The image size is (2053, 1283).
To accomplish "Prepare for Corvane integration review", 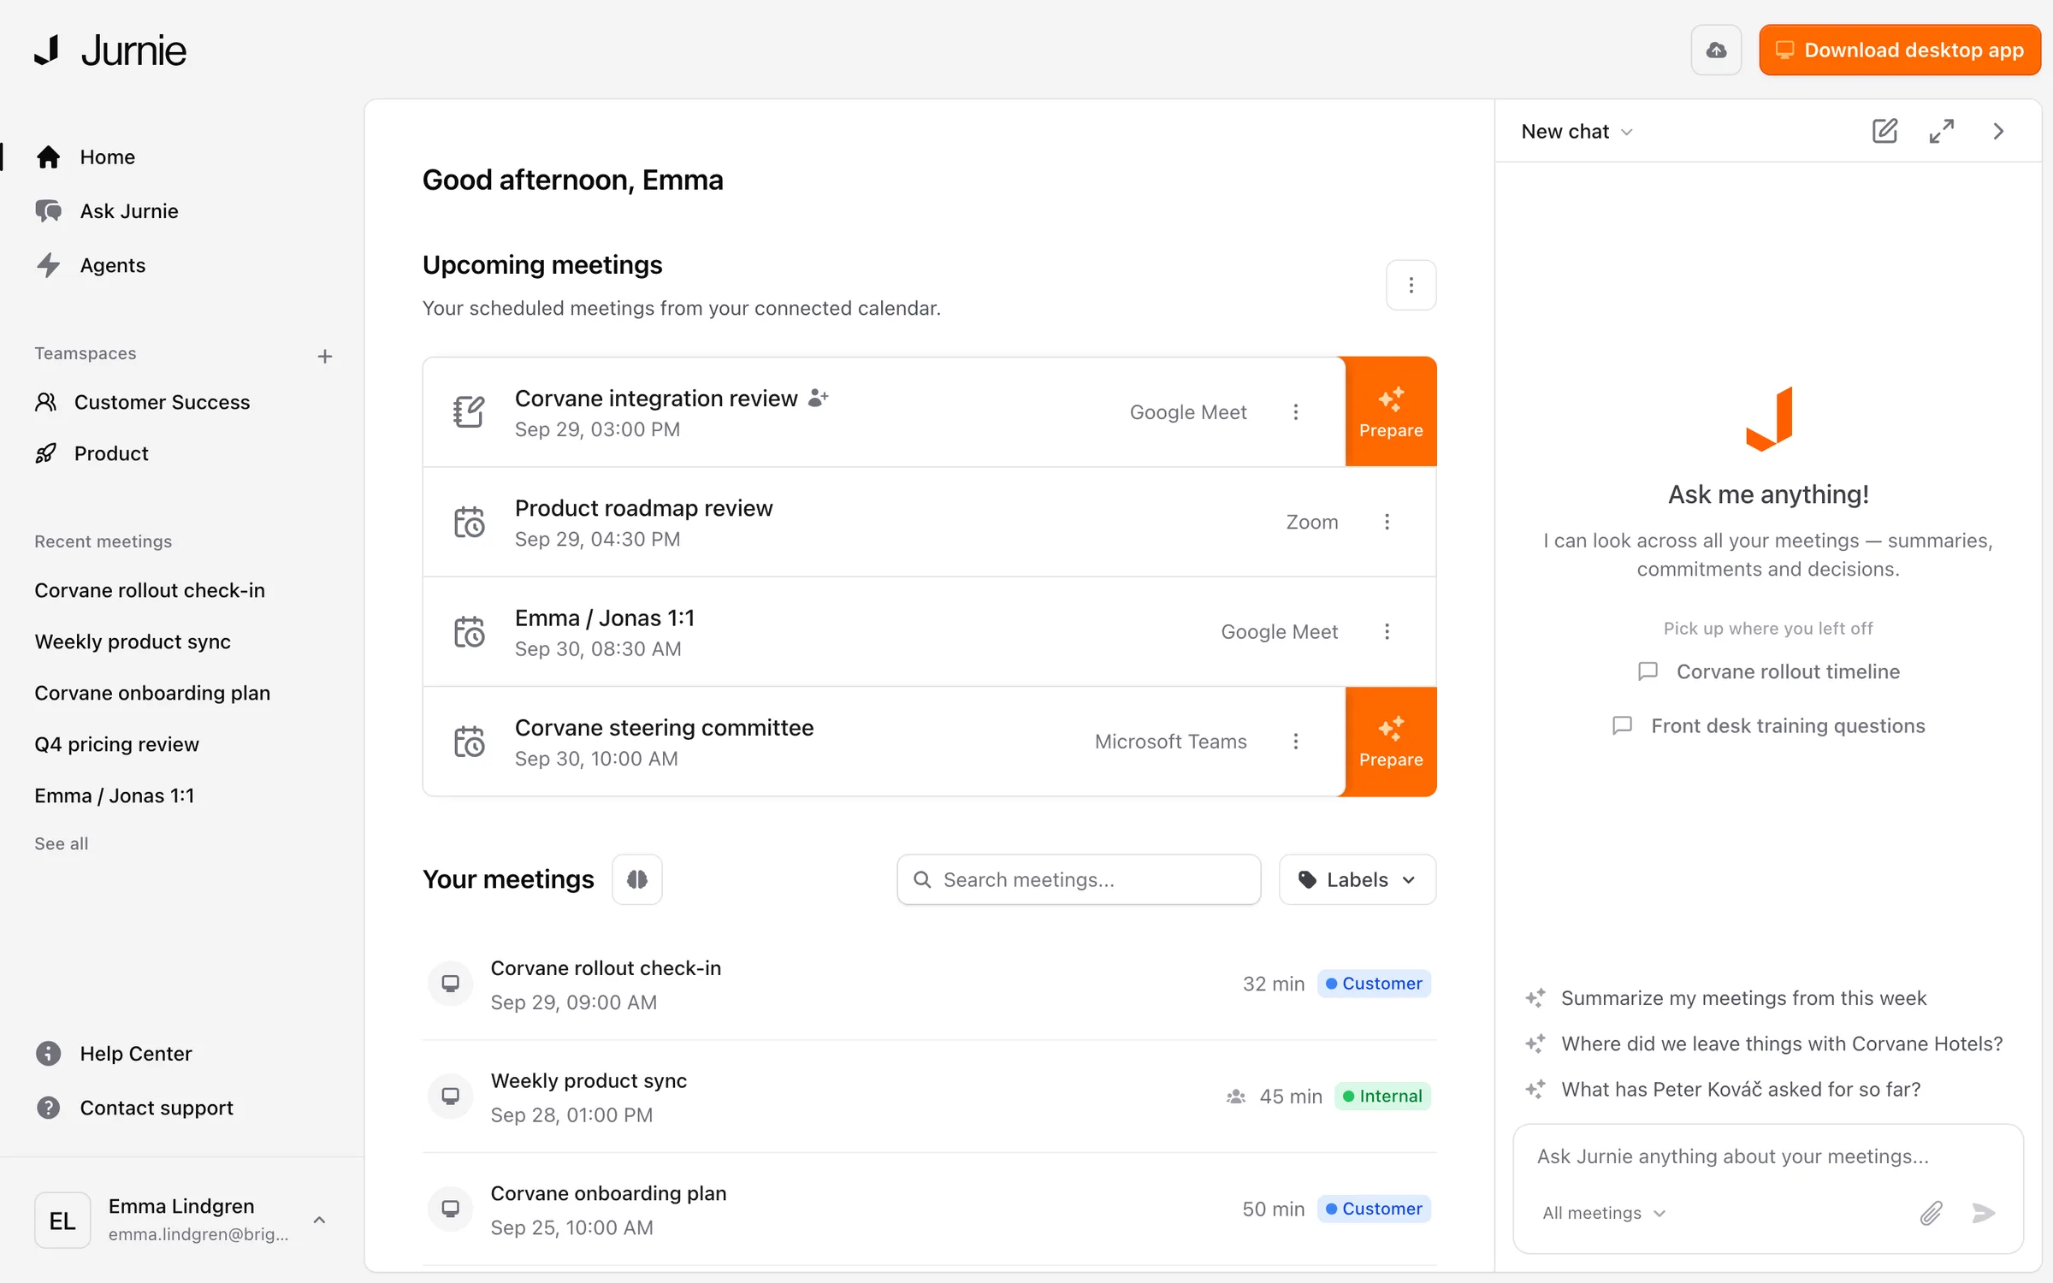I will point(1391,412).
